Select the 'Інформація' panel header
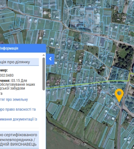The image size is (134, 149). [23, 48]
